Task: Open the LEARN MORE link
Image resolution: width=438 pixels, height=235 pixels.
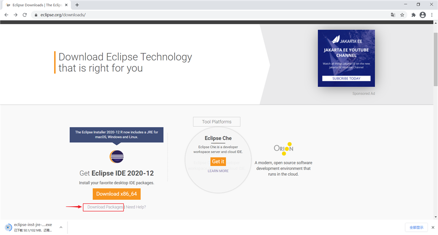Action: (218, 171)
